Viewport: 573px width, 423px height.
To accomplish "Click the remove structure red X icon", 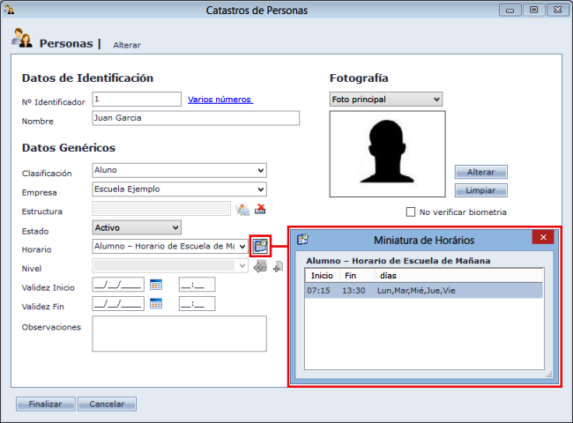I will (260, 209).
